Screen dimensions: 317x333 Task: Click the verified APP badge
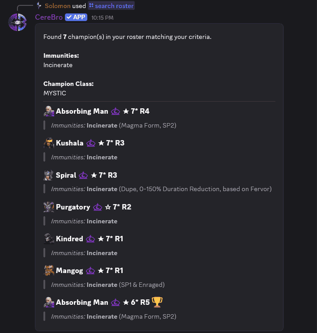[x=76, y=17]
